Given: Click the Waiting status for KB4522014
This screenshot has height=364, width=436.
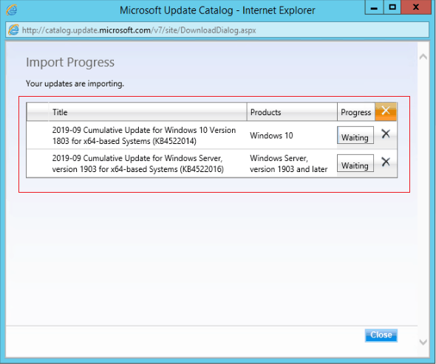Looking at the screenshot, I should coord(355,135).
